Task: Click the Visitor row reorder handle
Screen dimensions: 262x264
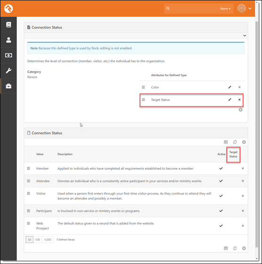Action: (x=29, y=193)
